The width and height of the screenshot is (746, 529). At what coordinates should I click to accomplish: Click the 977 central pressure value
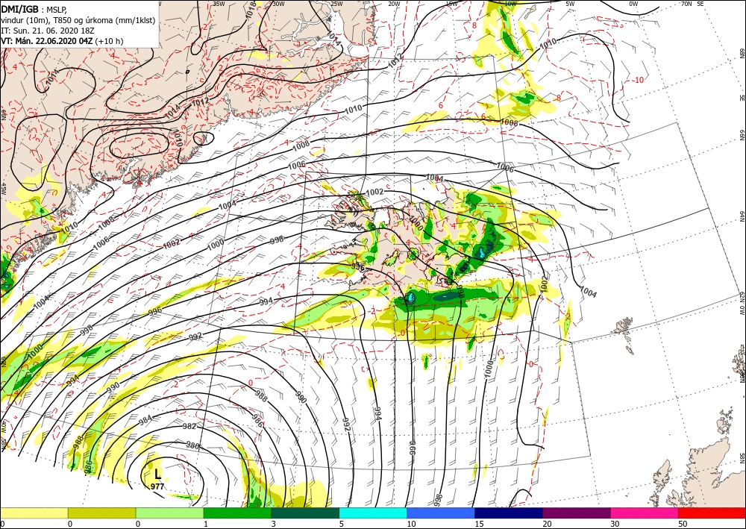point(157,486)
